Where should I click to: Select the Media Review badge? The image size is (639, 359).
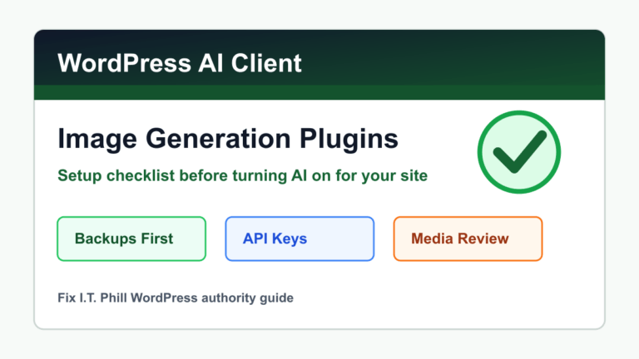pyautogui.click(x=468, y=239)
